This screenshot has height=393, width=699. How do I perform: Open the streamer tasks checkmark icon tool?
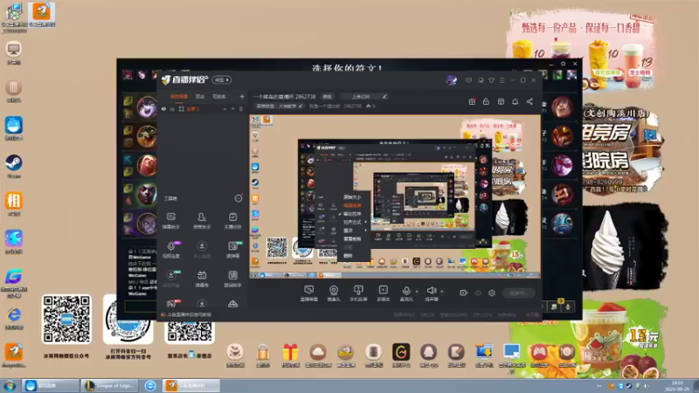tap(232, 220)
